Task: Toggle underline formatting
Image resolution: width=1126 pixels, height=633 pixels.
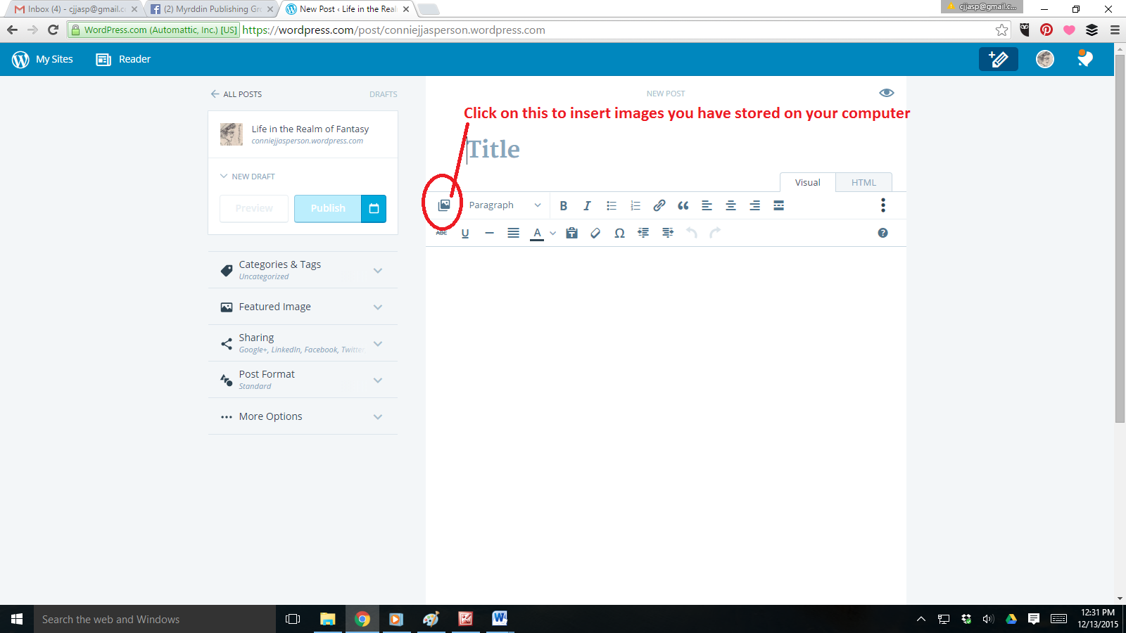Action: coord(465,233)
